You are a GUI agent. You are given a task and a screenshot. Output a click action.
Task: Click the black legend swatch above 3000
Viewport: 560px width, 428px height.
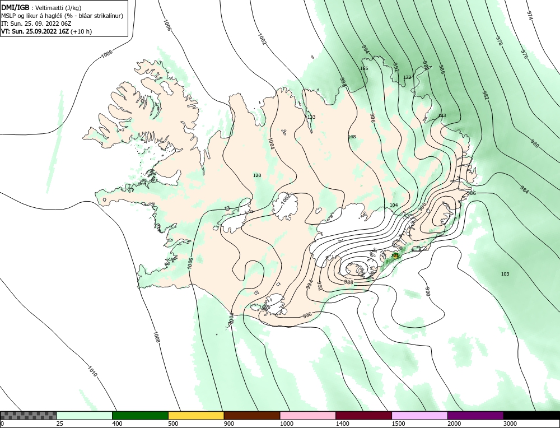coord(532,416)
